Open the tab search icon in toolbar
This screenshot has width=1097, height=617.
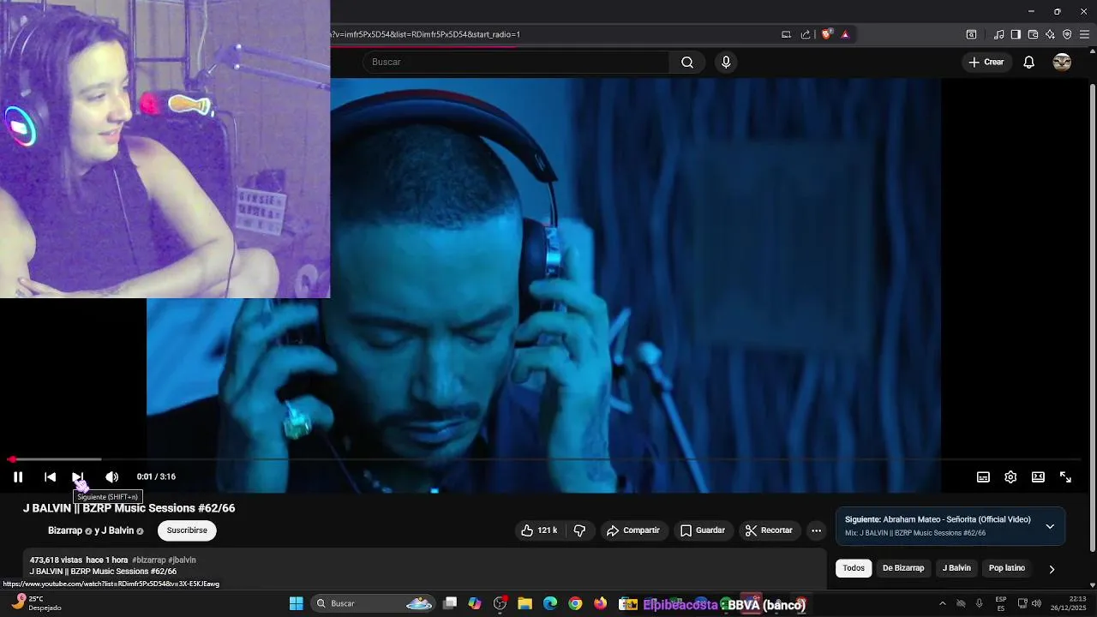[x=971, y=34]
